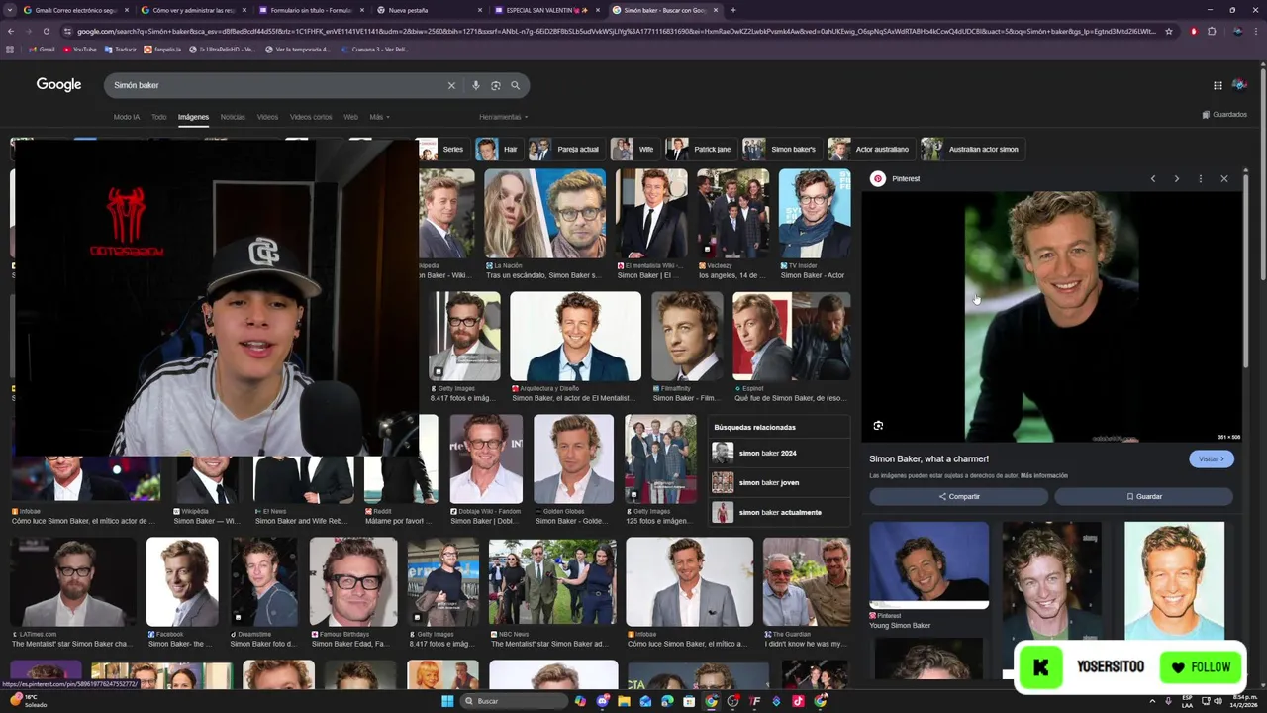1267x713 pixels.
Task: Filter images by the Series chip
Action: click(x=441, y=150)
